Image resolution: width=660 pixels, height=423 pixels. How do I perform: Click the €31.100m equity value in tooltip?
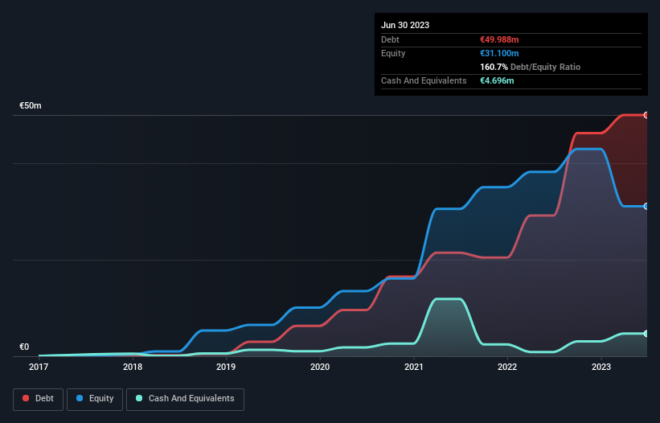pyautogui.click(x=499, y=53)
